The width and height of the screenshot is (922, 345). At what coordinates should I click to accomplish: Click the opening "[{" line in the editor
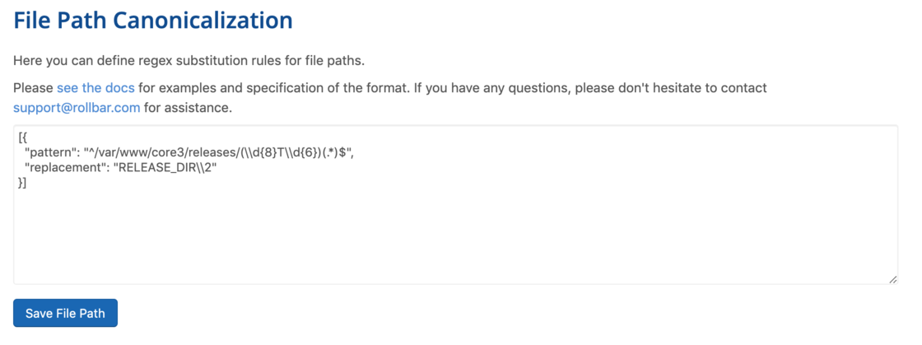click(x=24, y=138)
